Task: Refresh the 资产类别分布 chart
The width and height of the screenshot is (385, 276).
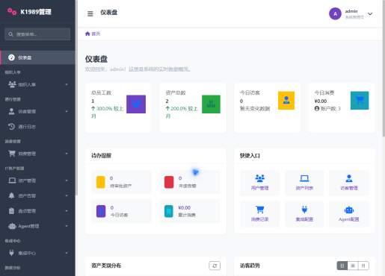Action: (215, 266)
